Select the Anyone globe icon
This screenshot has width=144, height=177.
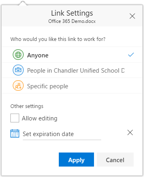tap(18, 55)
